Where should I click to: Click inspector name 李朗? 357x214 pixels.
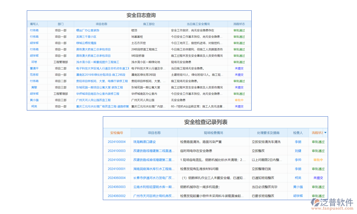pyautogui.click(x=298, y=142)
